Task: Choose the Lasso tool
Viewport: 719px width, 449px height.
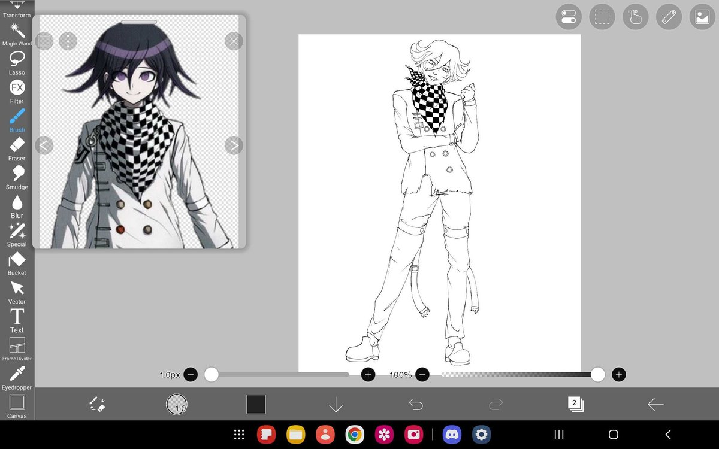Action: (17, 63)
